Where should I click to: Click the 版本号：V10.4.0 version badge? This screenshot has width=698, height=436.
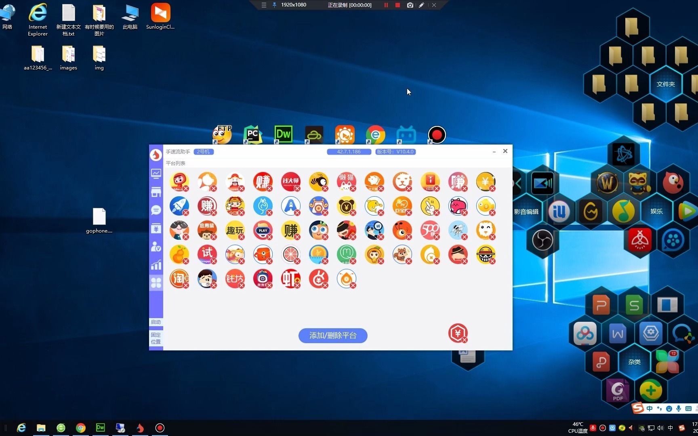click(x=395, y=152)
